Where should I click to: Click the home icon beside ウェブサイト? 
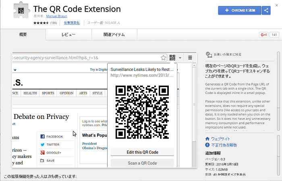click(x=207, y=139)
